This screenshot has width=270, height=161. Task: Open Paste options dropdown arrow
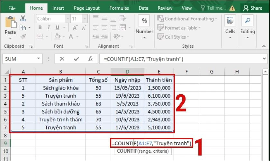click(10, 38)
